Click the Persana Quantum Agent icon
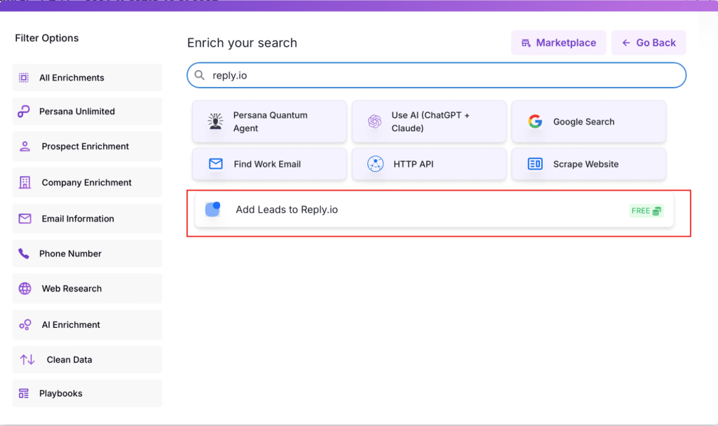Image resolution: width=718 pixels, height=426 pixels. 215,121
